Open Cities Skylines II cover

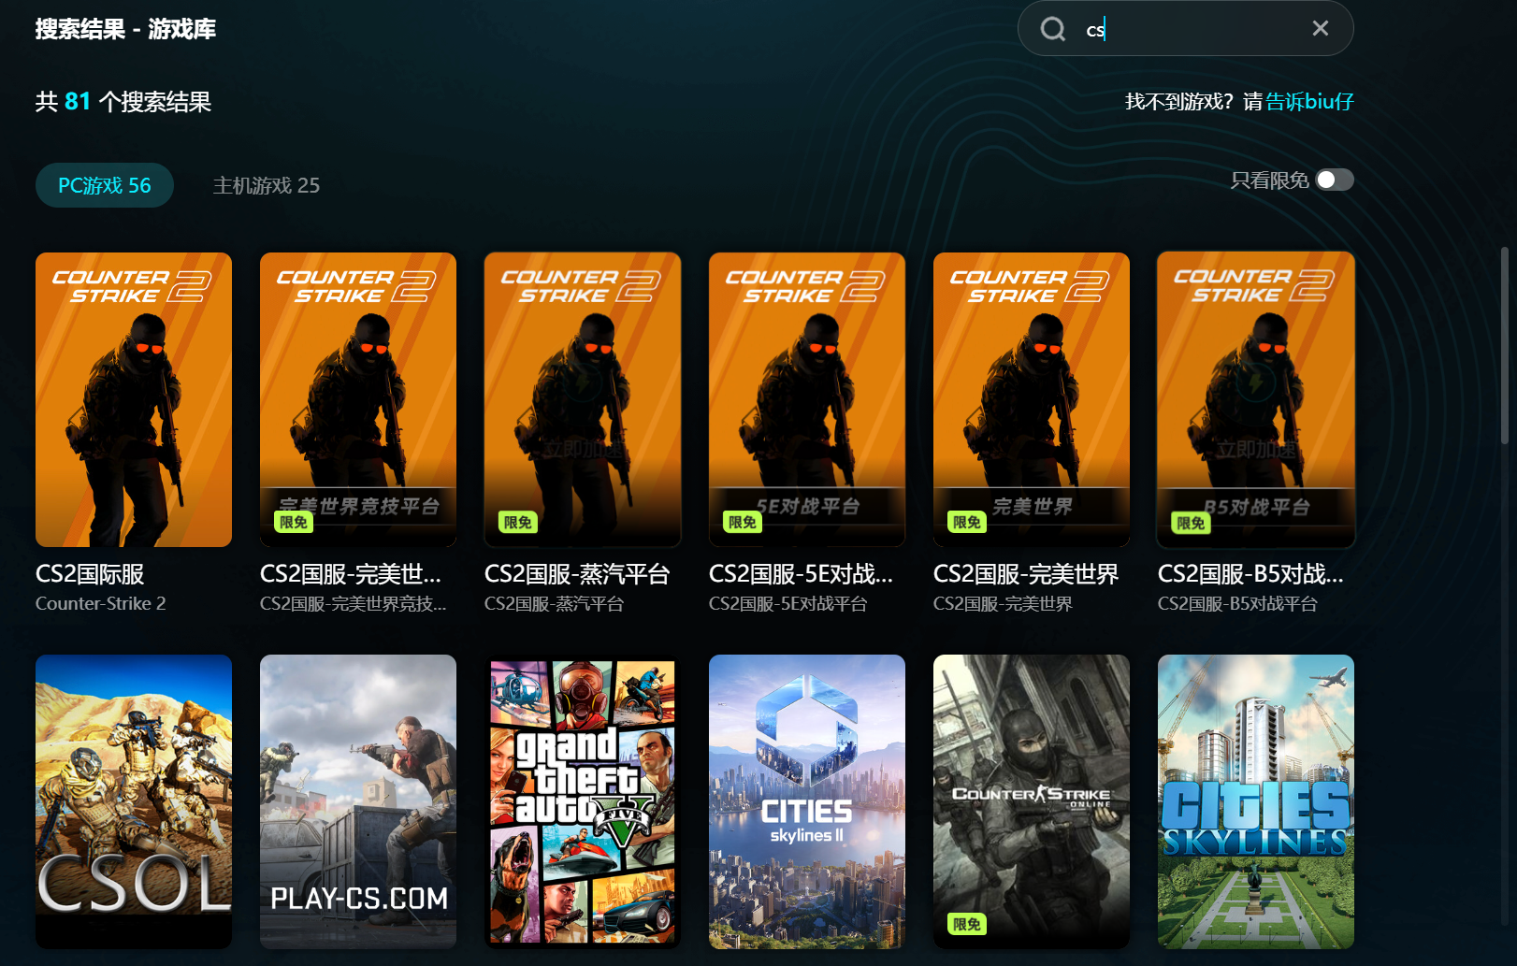(x=807, y=801)
